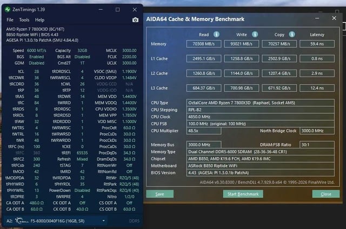346x229 pixels.
Task: Click the Save button in AIDA64
Action: click(x=160, y=194)
